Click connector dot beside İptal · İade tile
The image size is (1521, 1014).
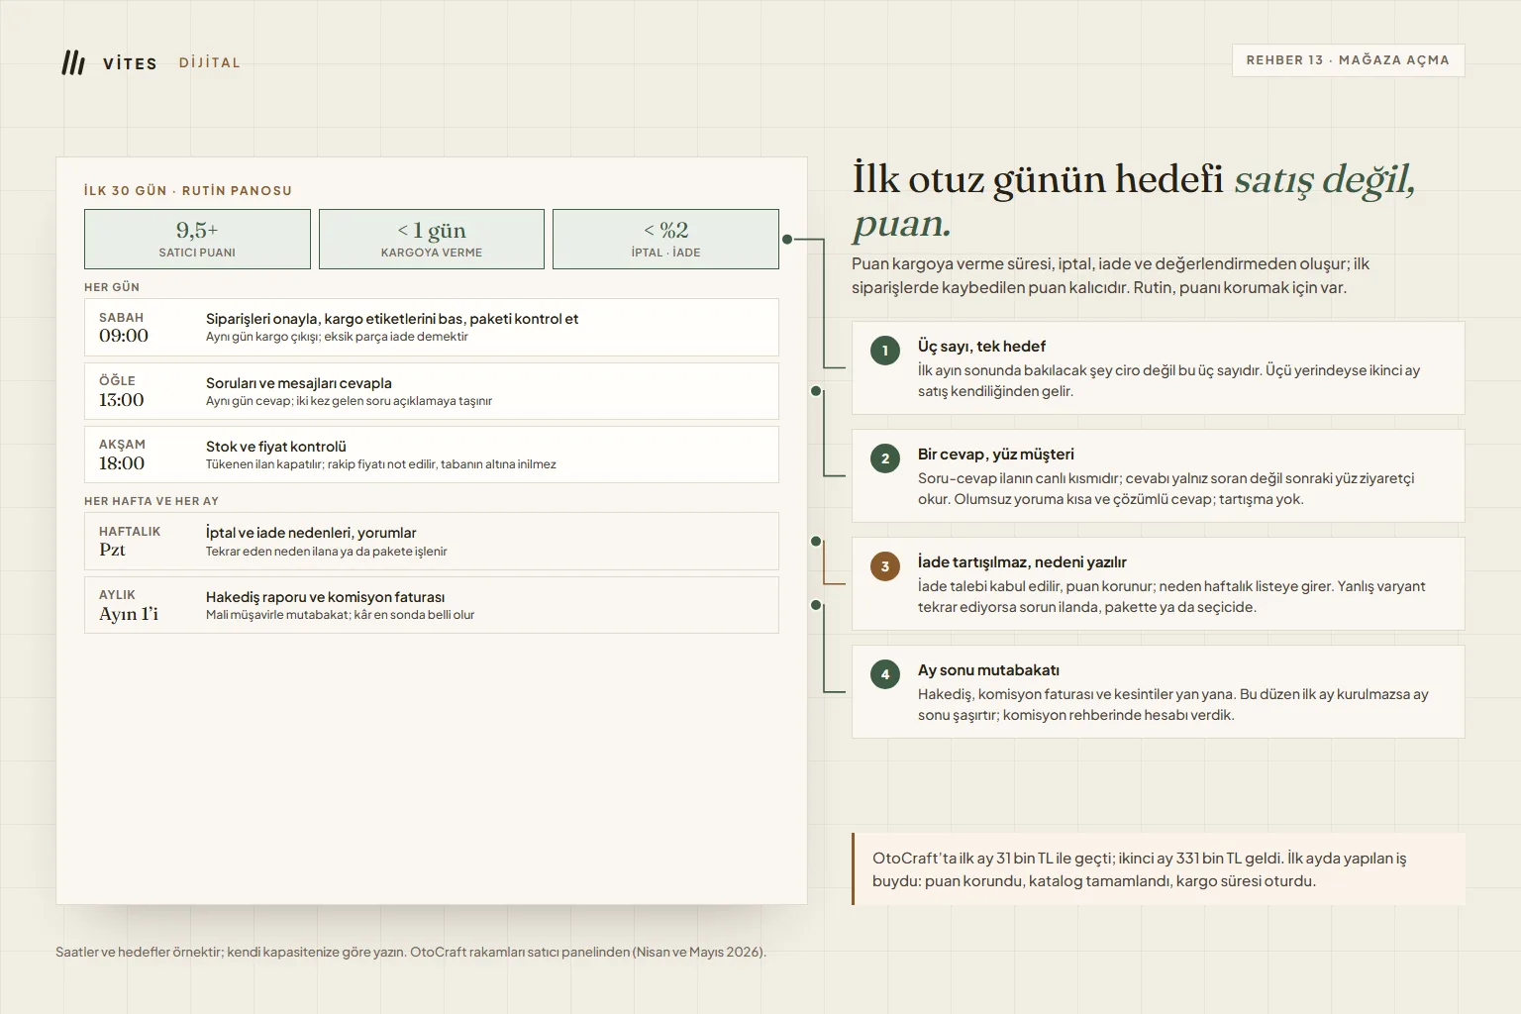[787, 239]
